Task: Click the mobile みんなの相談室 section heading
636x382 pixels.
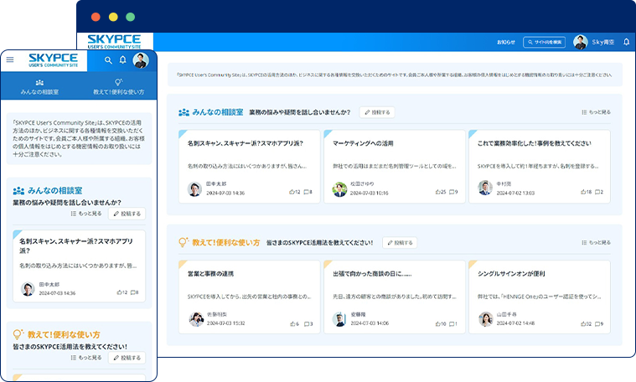Action: (54, 191)
